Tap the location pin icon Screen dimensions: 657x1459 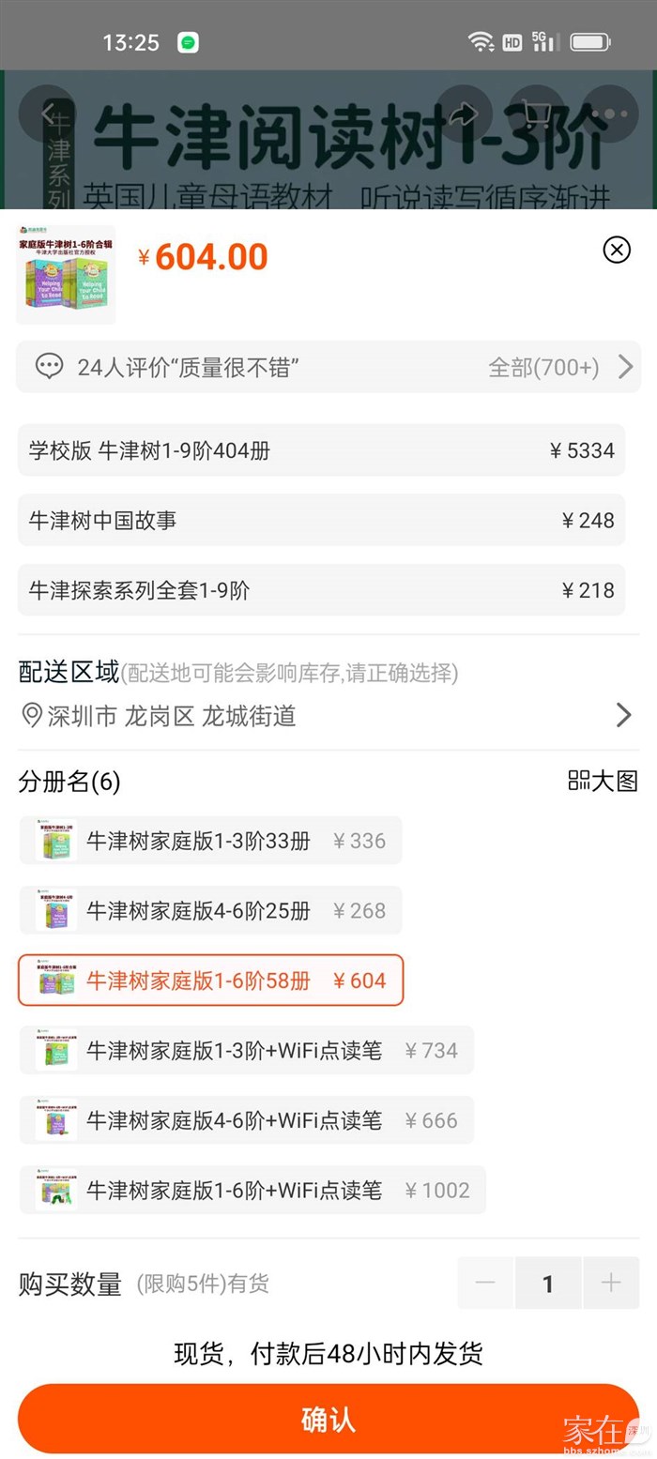click(32, 716)
